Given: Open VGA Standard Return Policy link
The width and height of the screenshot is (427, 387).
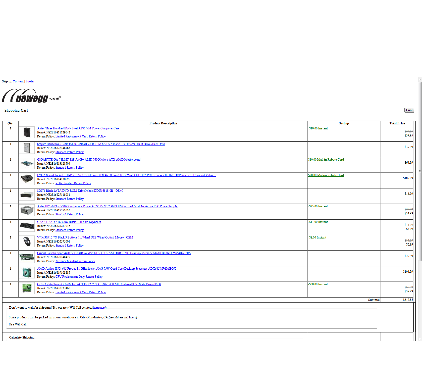Looking at the screenshot, I should click(73, 183).
